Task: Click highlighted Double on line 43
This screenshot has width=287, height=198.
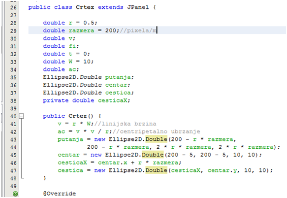Action: pyautogui.click(x=157, y=139)
